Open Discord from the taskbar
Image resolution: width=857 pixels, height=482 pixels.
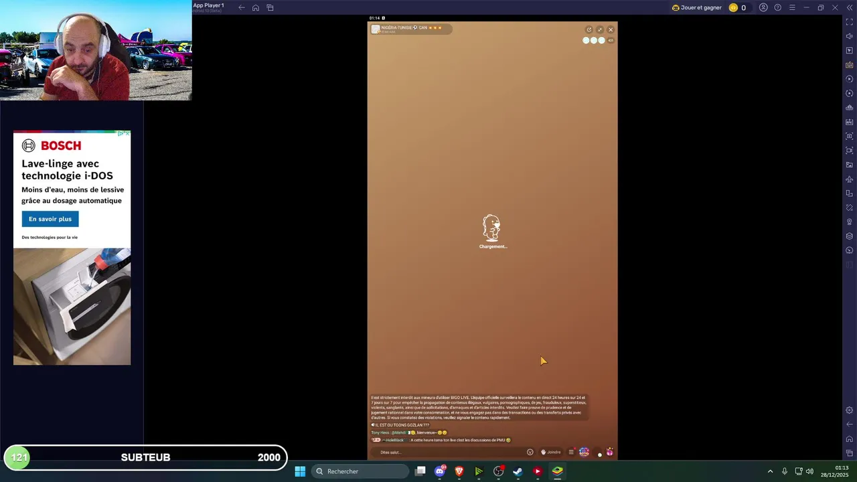coord(440,471)
